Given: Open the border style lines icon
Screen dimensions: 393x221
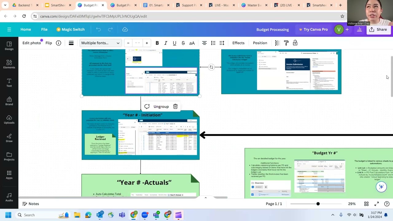Looking at the screenshot, I should click(x=71, y=43).
